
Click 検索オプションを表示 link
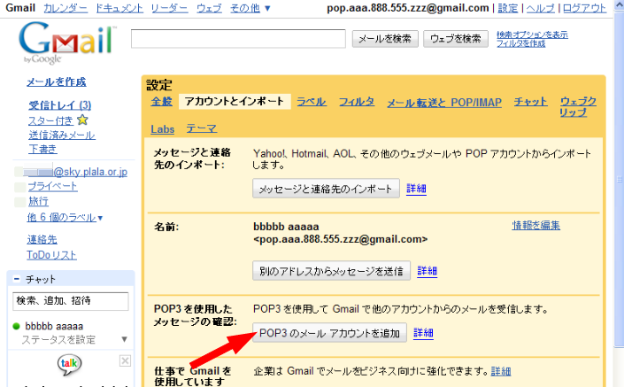click(532, 35)
